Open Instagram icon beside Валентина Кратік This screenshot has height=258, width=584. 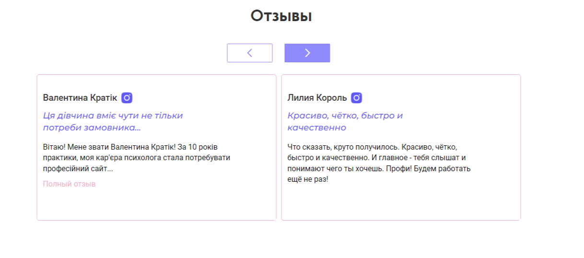[x=127, y=98]
